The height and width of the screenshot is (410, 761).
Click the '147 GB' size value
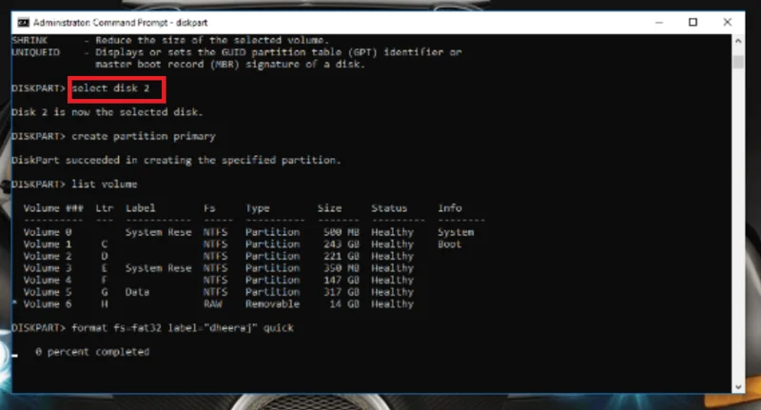coord(341,280)
